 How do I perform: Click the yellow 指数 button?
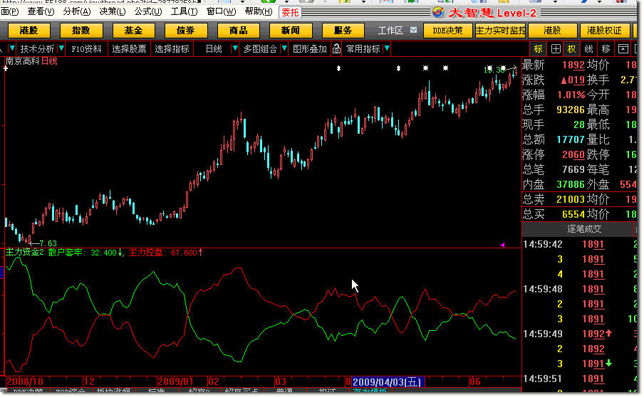pos(81,31)
